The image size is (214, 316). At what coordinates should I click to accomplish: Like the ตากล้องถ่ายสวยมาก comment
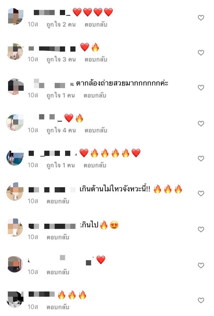click(201, 88)
